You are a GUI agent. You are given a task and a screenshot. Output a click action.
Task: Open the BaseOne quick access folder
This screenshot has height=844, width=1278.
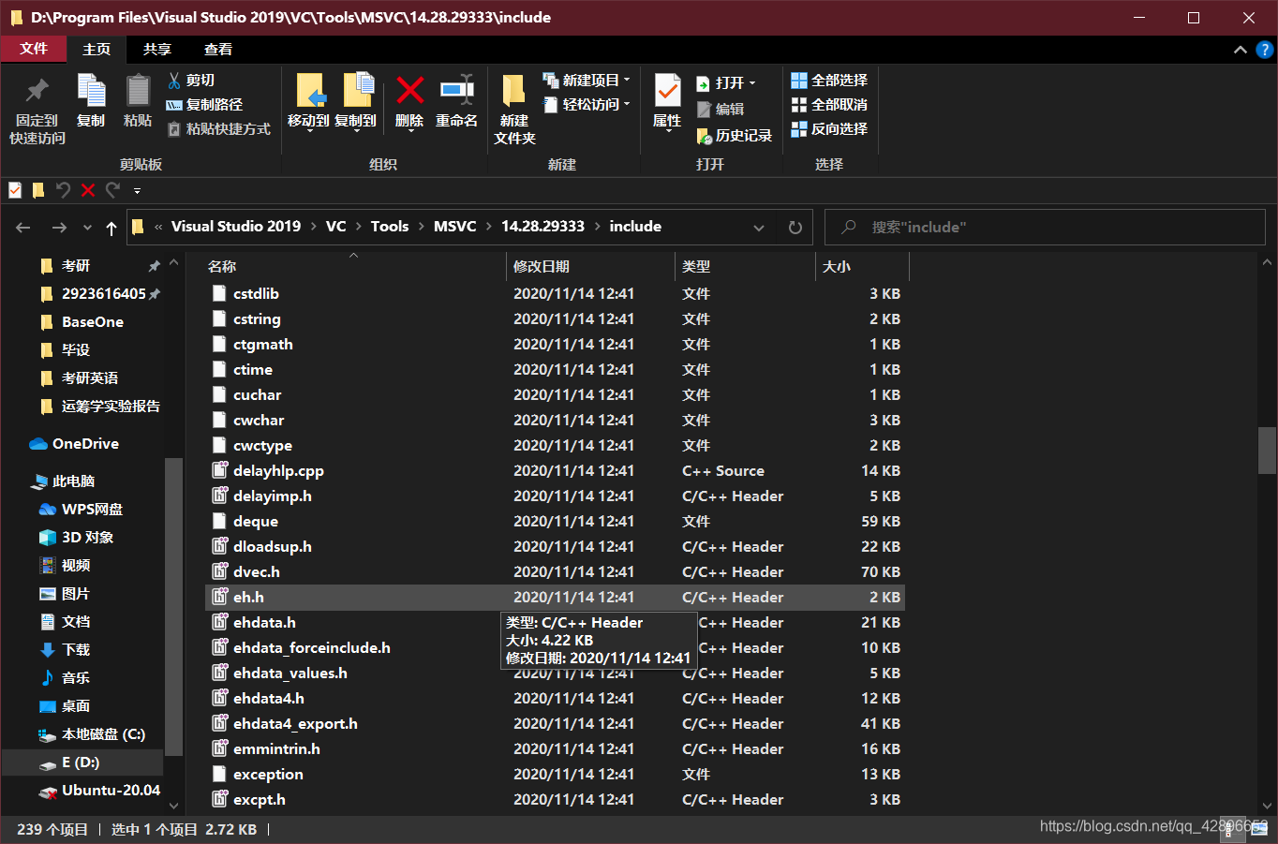pyautogui.click(x=92, y=322)
